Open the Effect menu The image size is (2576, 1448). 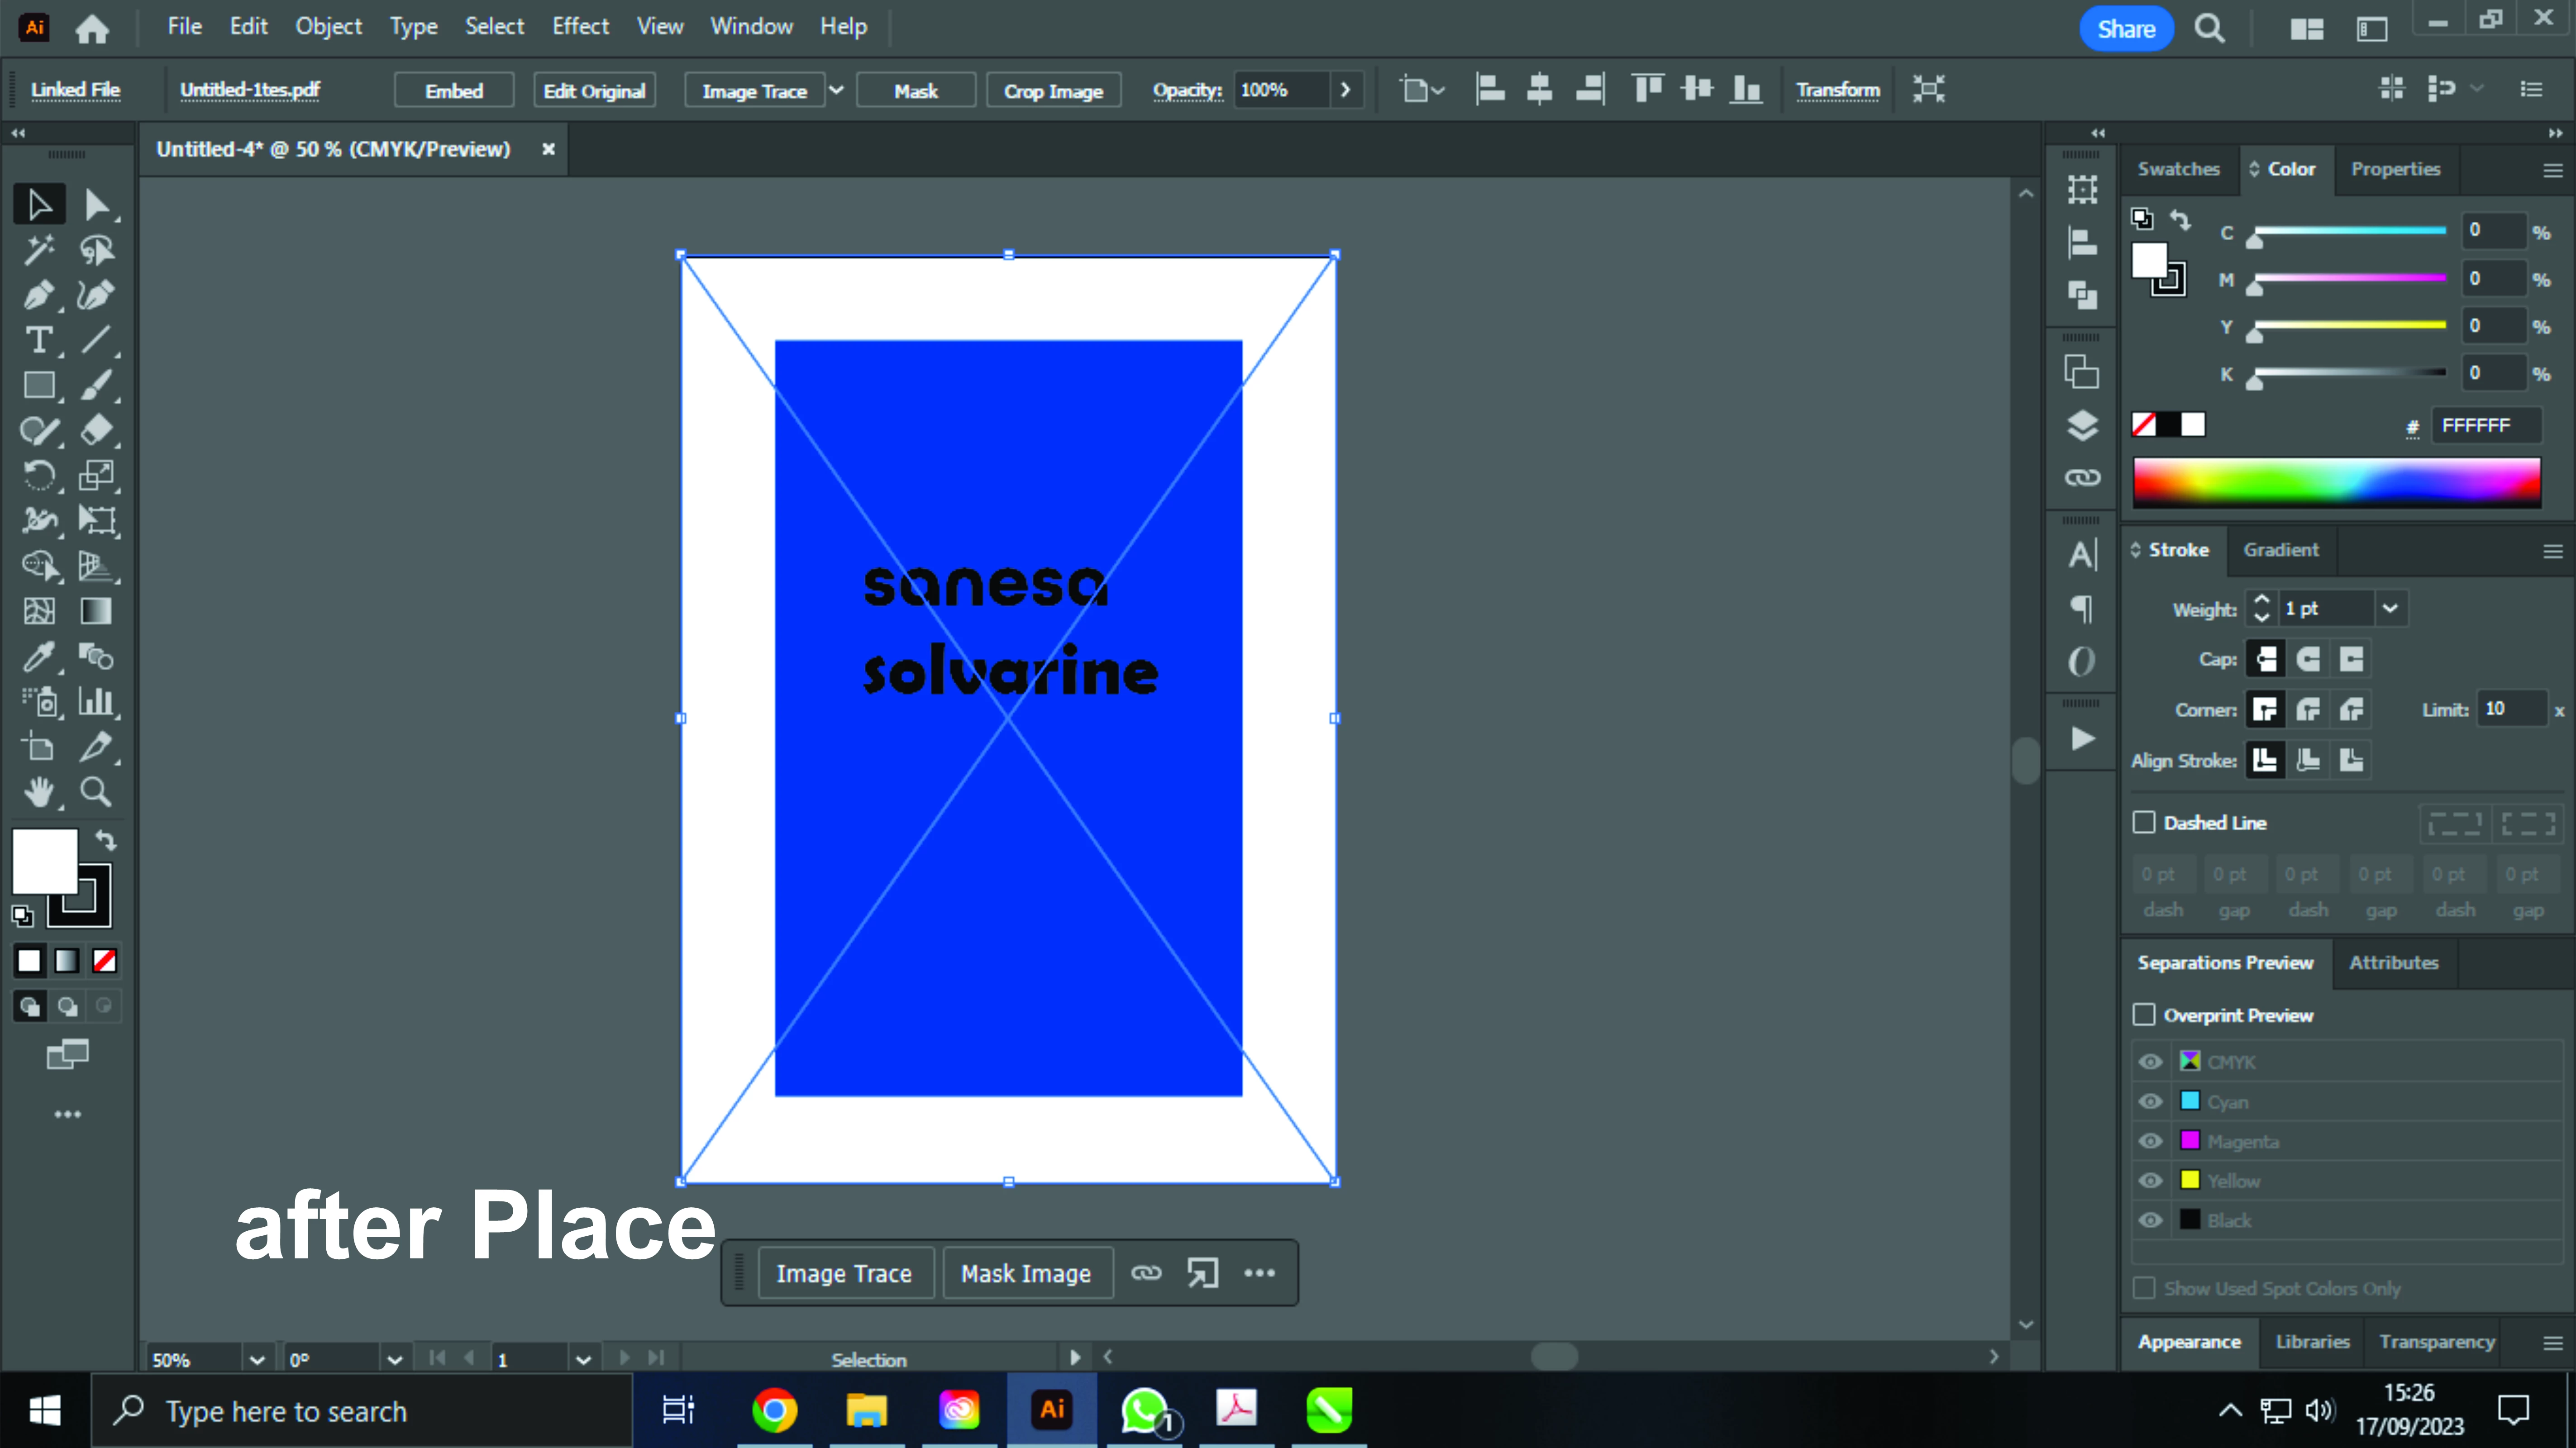point(580,26)
